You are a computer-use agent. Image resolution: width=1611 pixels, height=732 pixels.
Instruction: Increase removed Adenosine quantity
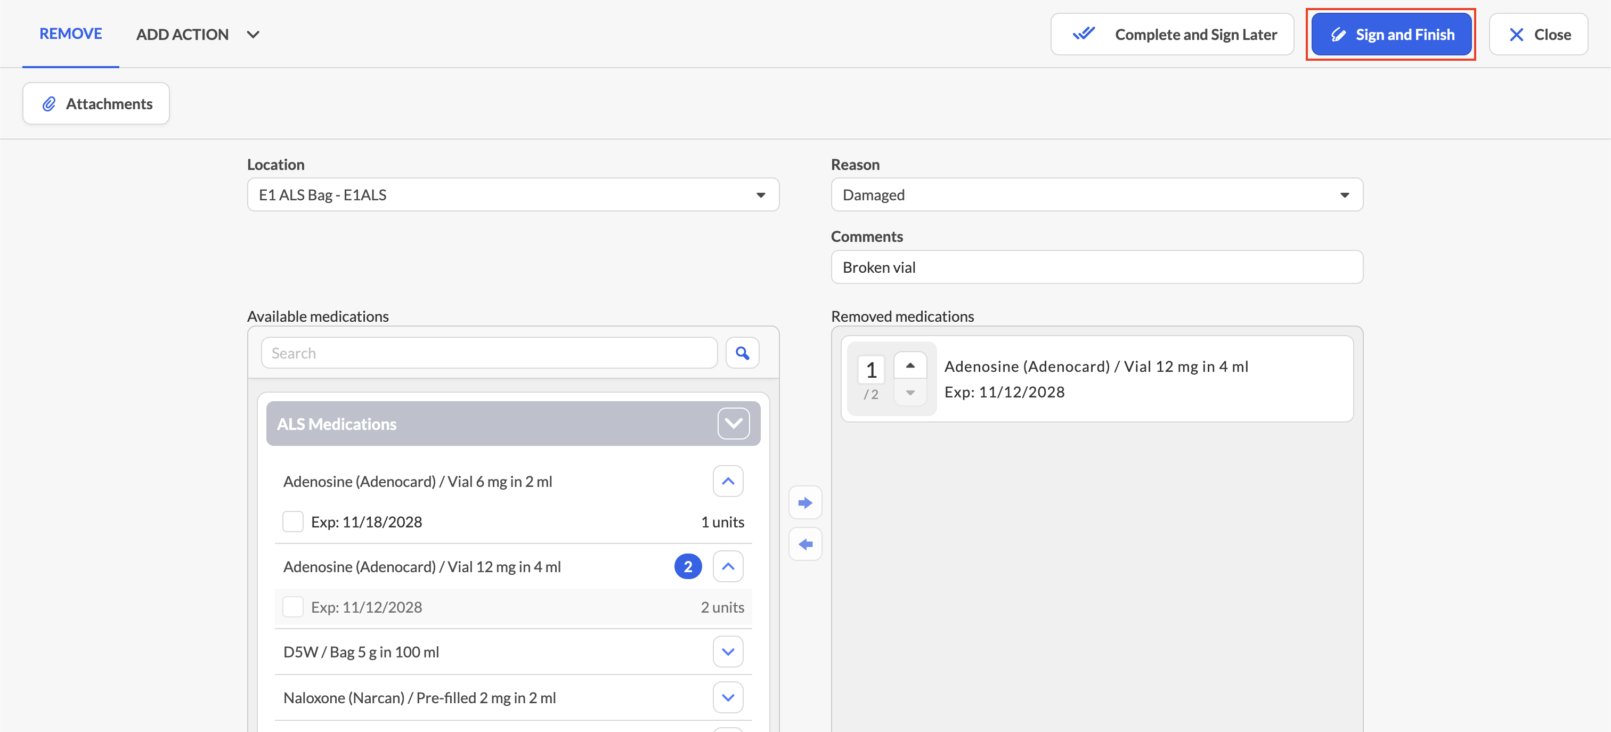click(910, 365)
